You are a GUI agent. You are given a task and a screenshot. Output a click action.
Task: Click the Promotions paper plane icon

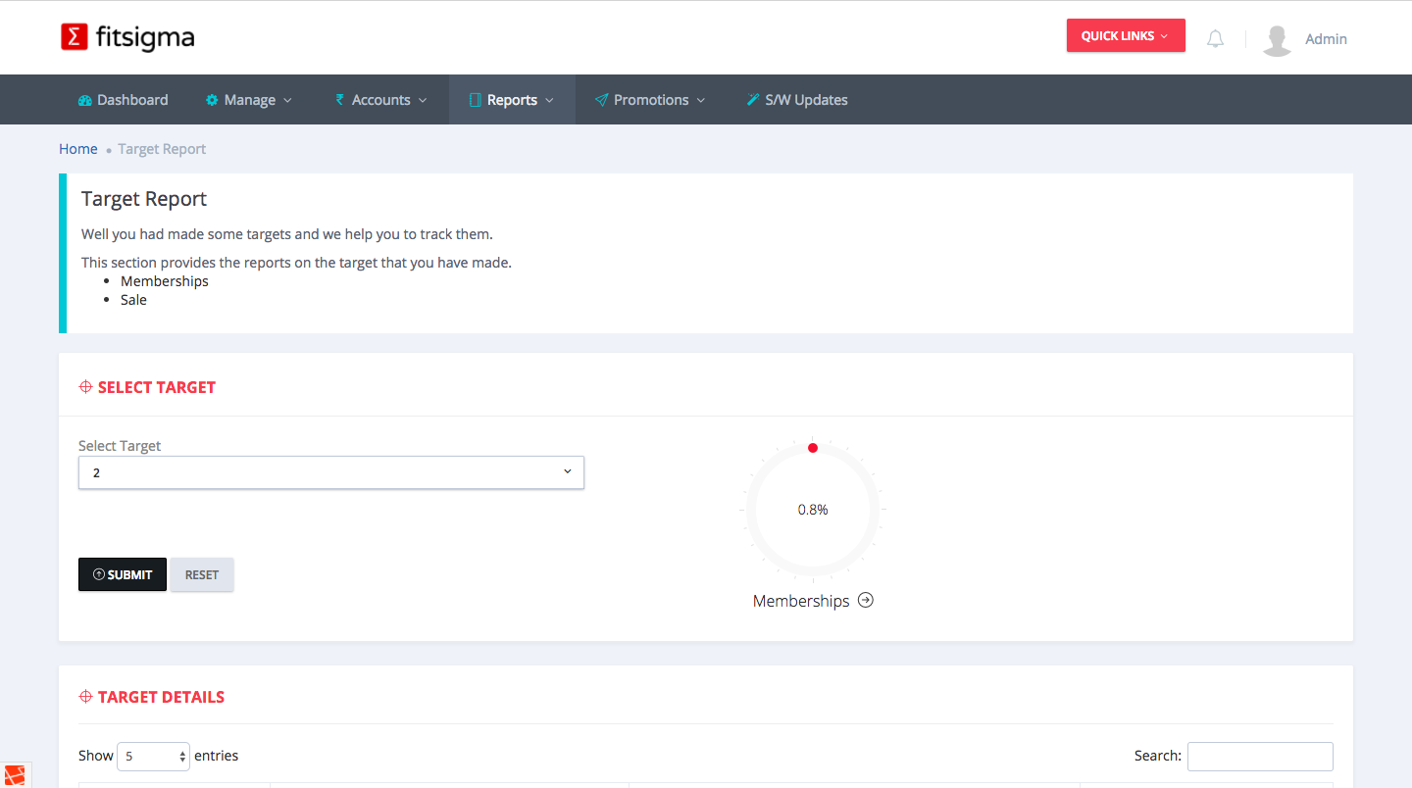601,100
